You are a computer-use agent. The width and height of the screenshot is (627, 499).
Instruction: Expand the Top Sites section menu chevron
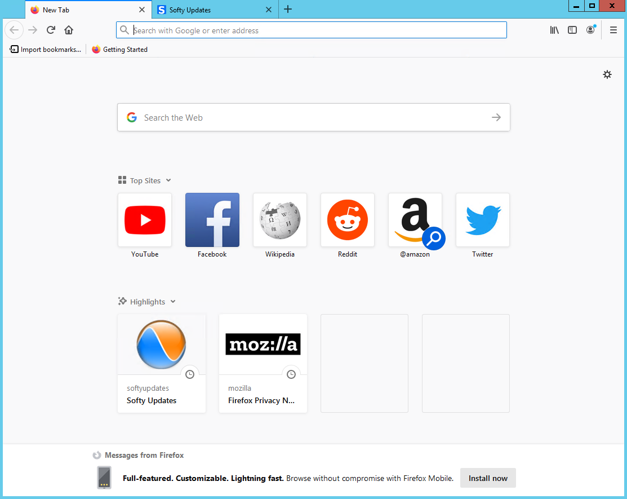(x=168, y=180)
